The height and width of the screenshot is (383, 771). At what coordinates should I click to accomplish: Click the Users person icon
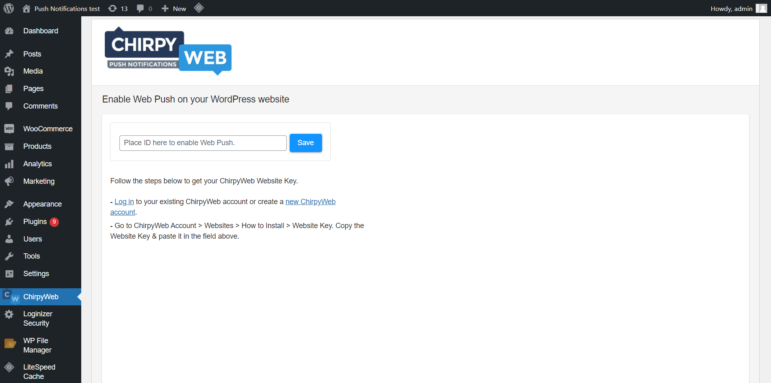(9, 239)
